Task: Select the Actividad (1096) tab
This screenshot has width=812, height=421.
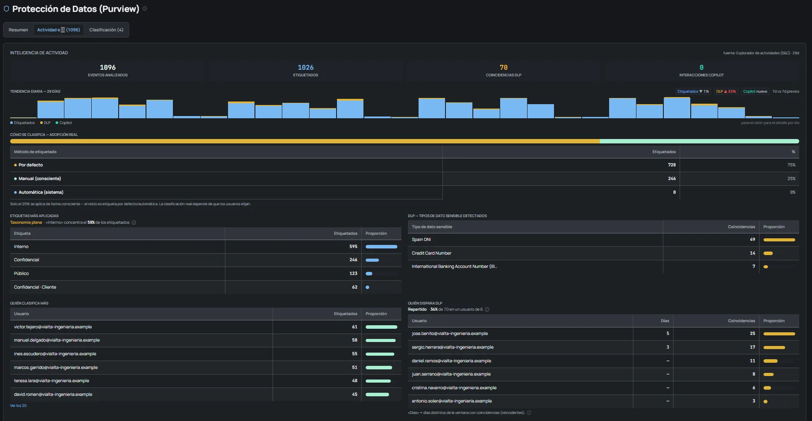Action: pyautogui.click(x=59, y=30)
